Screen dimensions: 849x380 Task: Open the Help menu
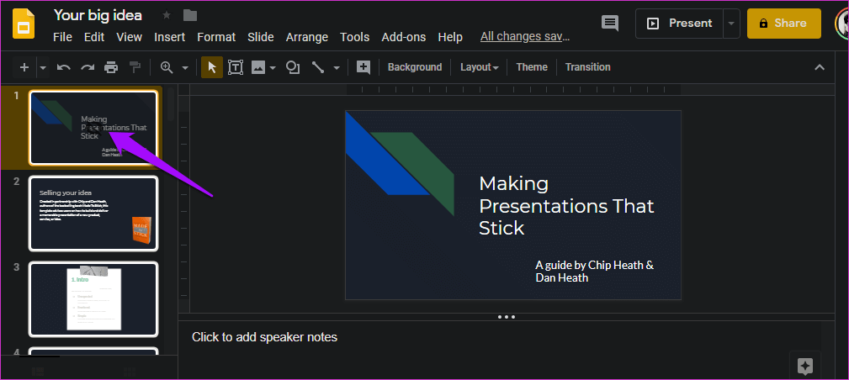pyautogui.click(x=450, y=37)
